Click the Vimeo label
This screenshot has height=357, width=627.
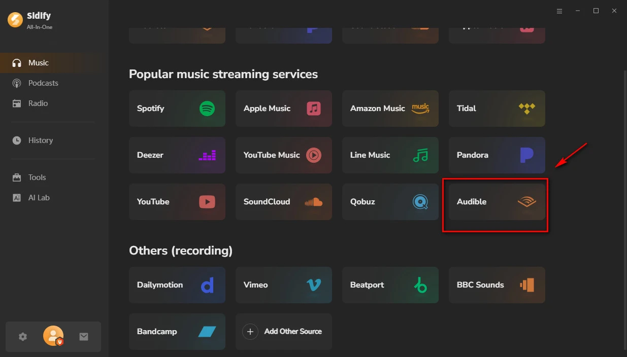click(256, 285)
